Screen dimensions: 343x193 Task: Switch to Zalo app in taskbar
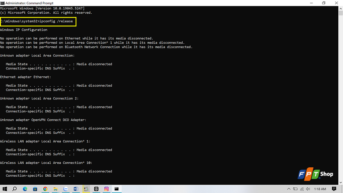tap(66, 189)
